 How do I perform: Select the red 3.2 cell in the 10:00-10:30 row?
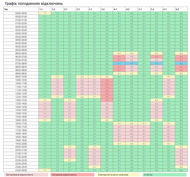[107, 80]
